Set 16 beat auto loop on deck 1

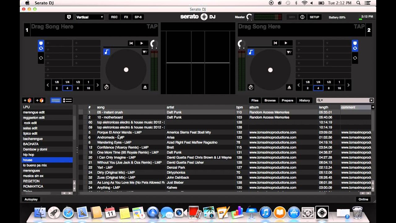click(88, 88)
